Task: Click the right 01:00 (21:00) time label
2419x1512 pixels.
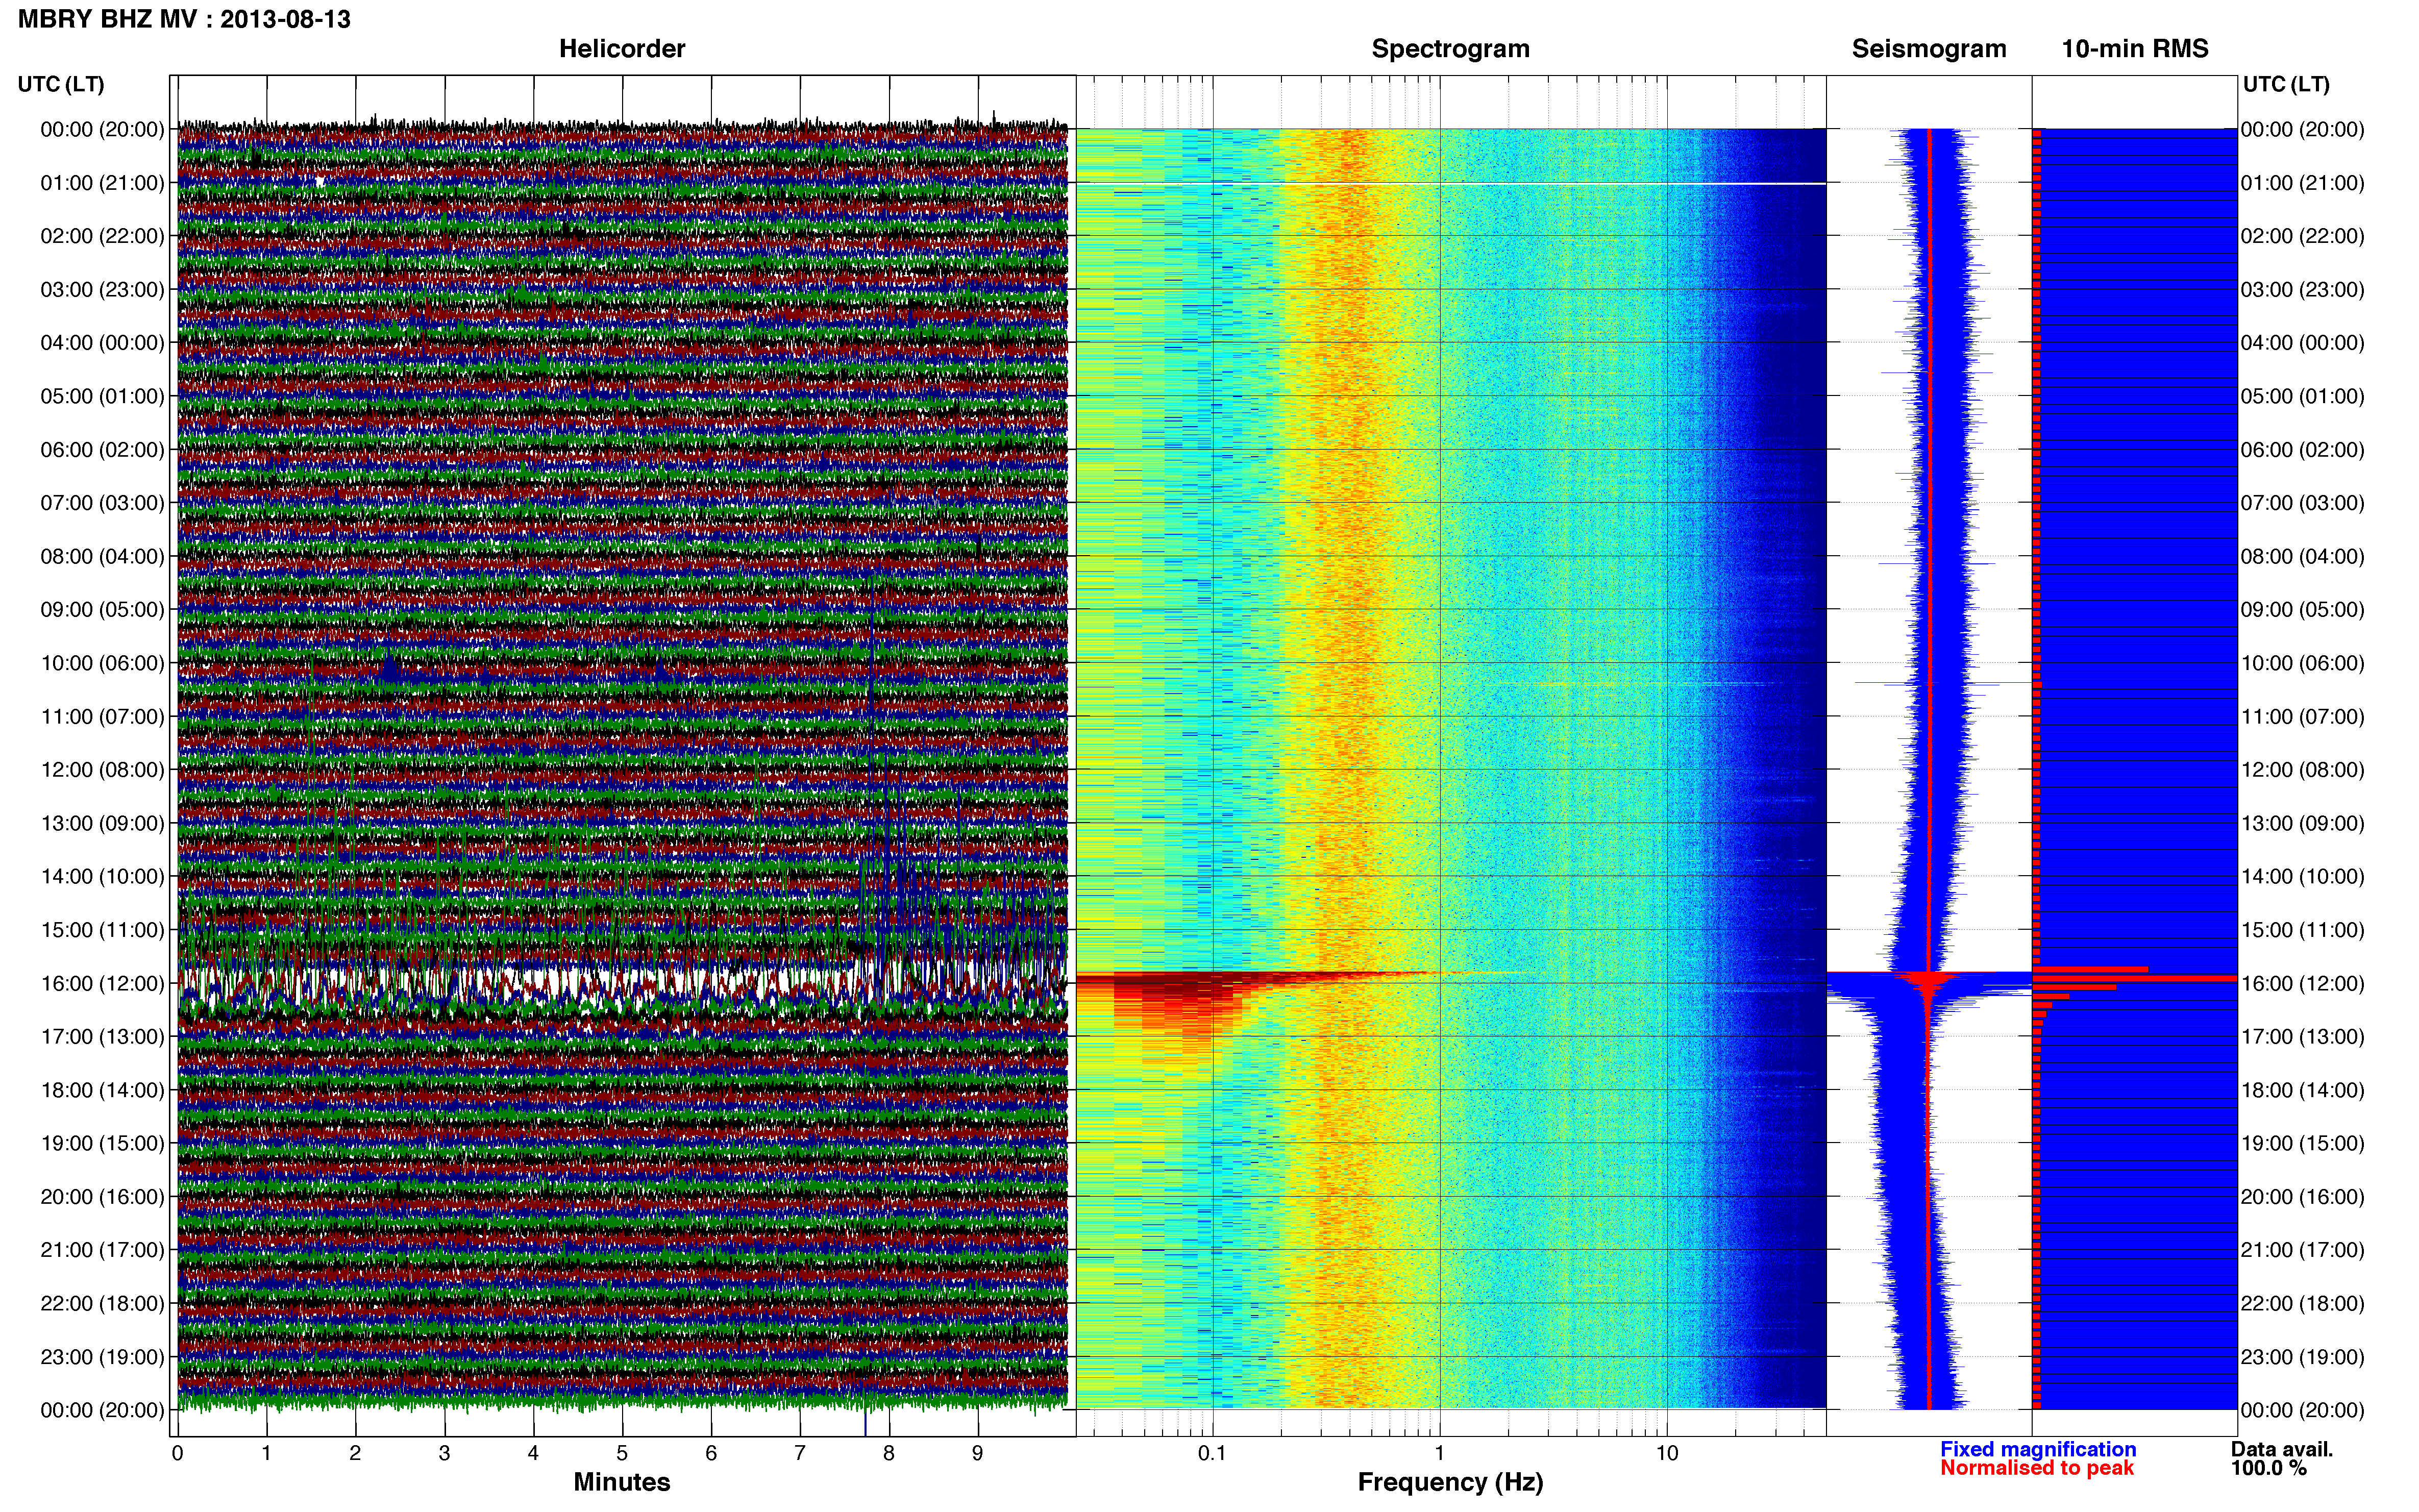Action: coord(2303,183)
